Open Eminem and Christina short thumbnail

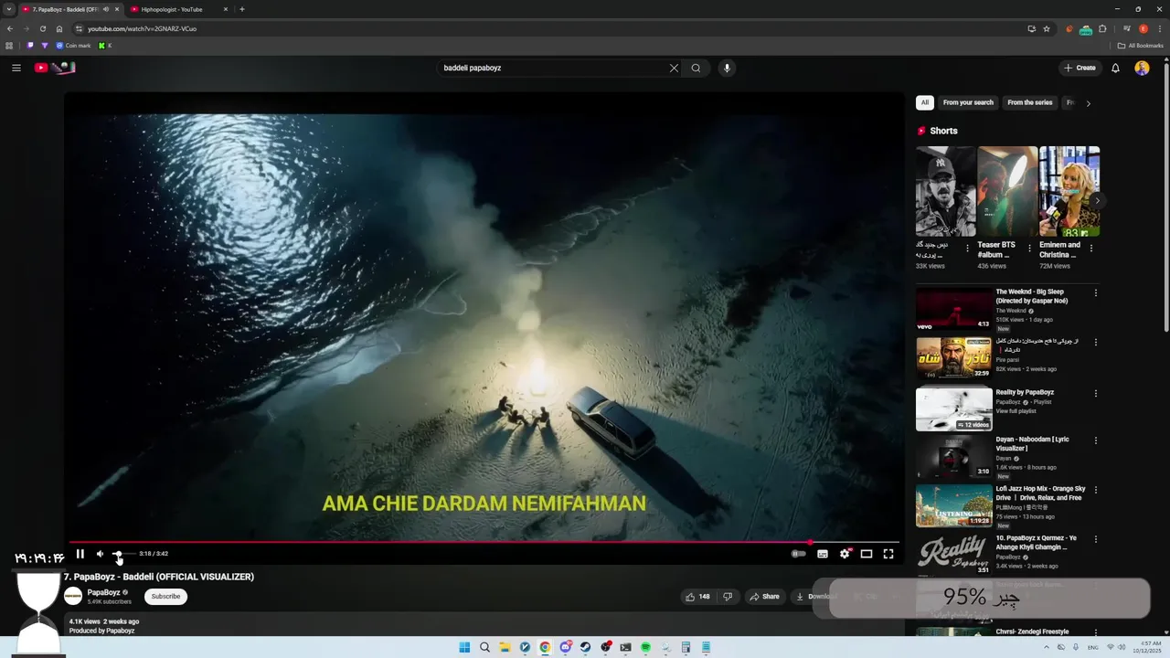tap(1069, 192)
